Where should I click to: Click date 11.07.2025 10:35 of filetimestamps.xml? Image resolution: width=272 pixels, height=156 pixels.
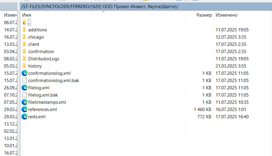click(232, 102)
